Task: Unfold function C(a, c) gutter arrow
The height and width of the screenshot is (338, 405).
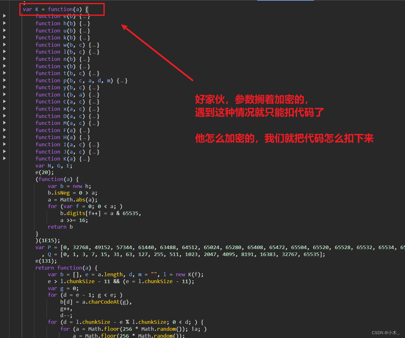Action: point(4,101)
